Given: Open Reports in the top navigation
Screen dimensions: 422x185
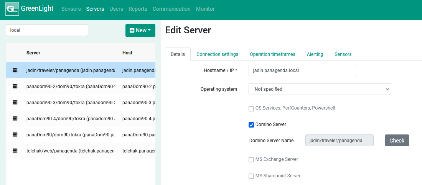Looking at the screenshot, I should tap(138, 9).
